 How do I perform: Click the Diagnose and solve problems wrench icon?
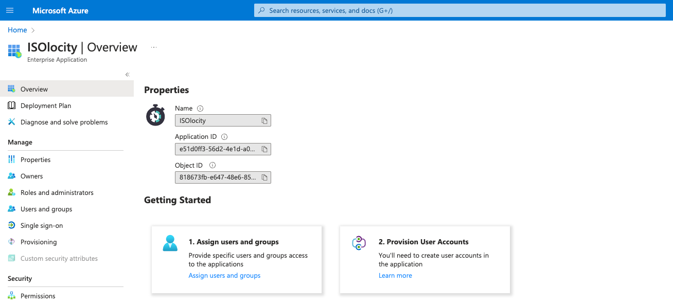(x=11, y=122)
